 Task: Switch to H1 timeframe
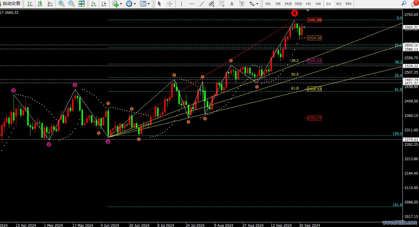click(x=308, y=4)
